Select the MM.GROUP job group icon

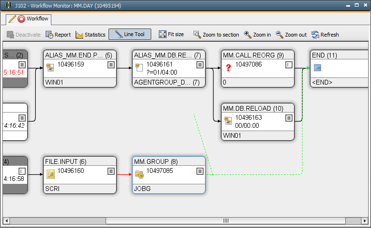(x=139, y=174)
